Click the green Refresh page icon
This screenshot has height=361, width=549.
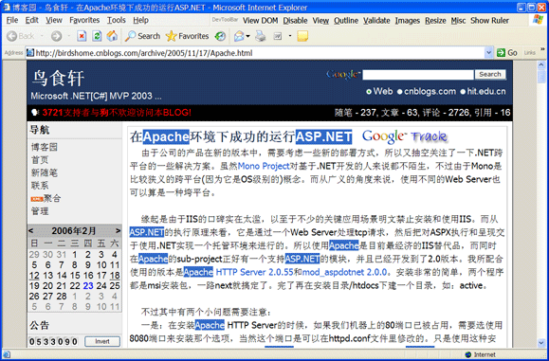(x=97, y=36)
